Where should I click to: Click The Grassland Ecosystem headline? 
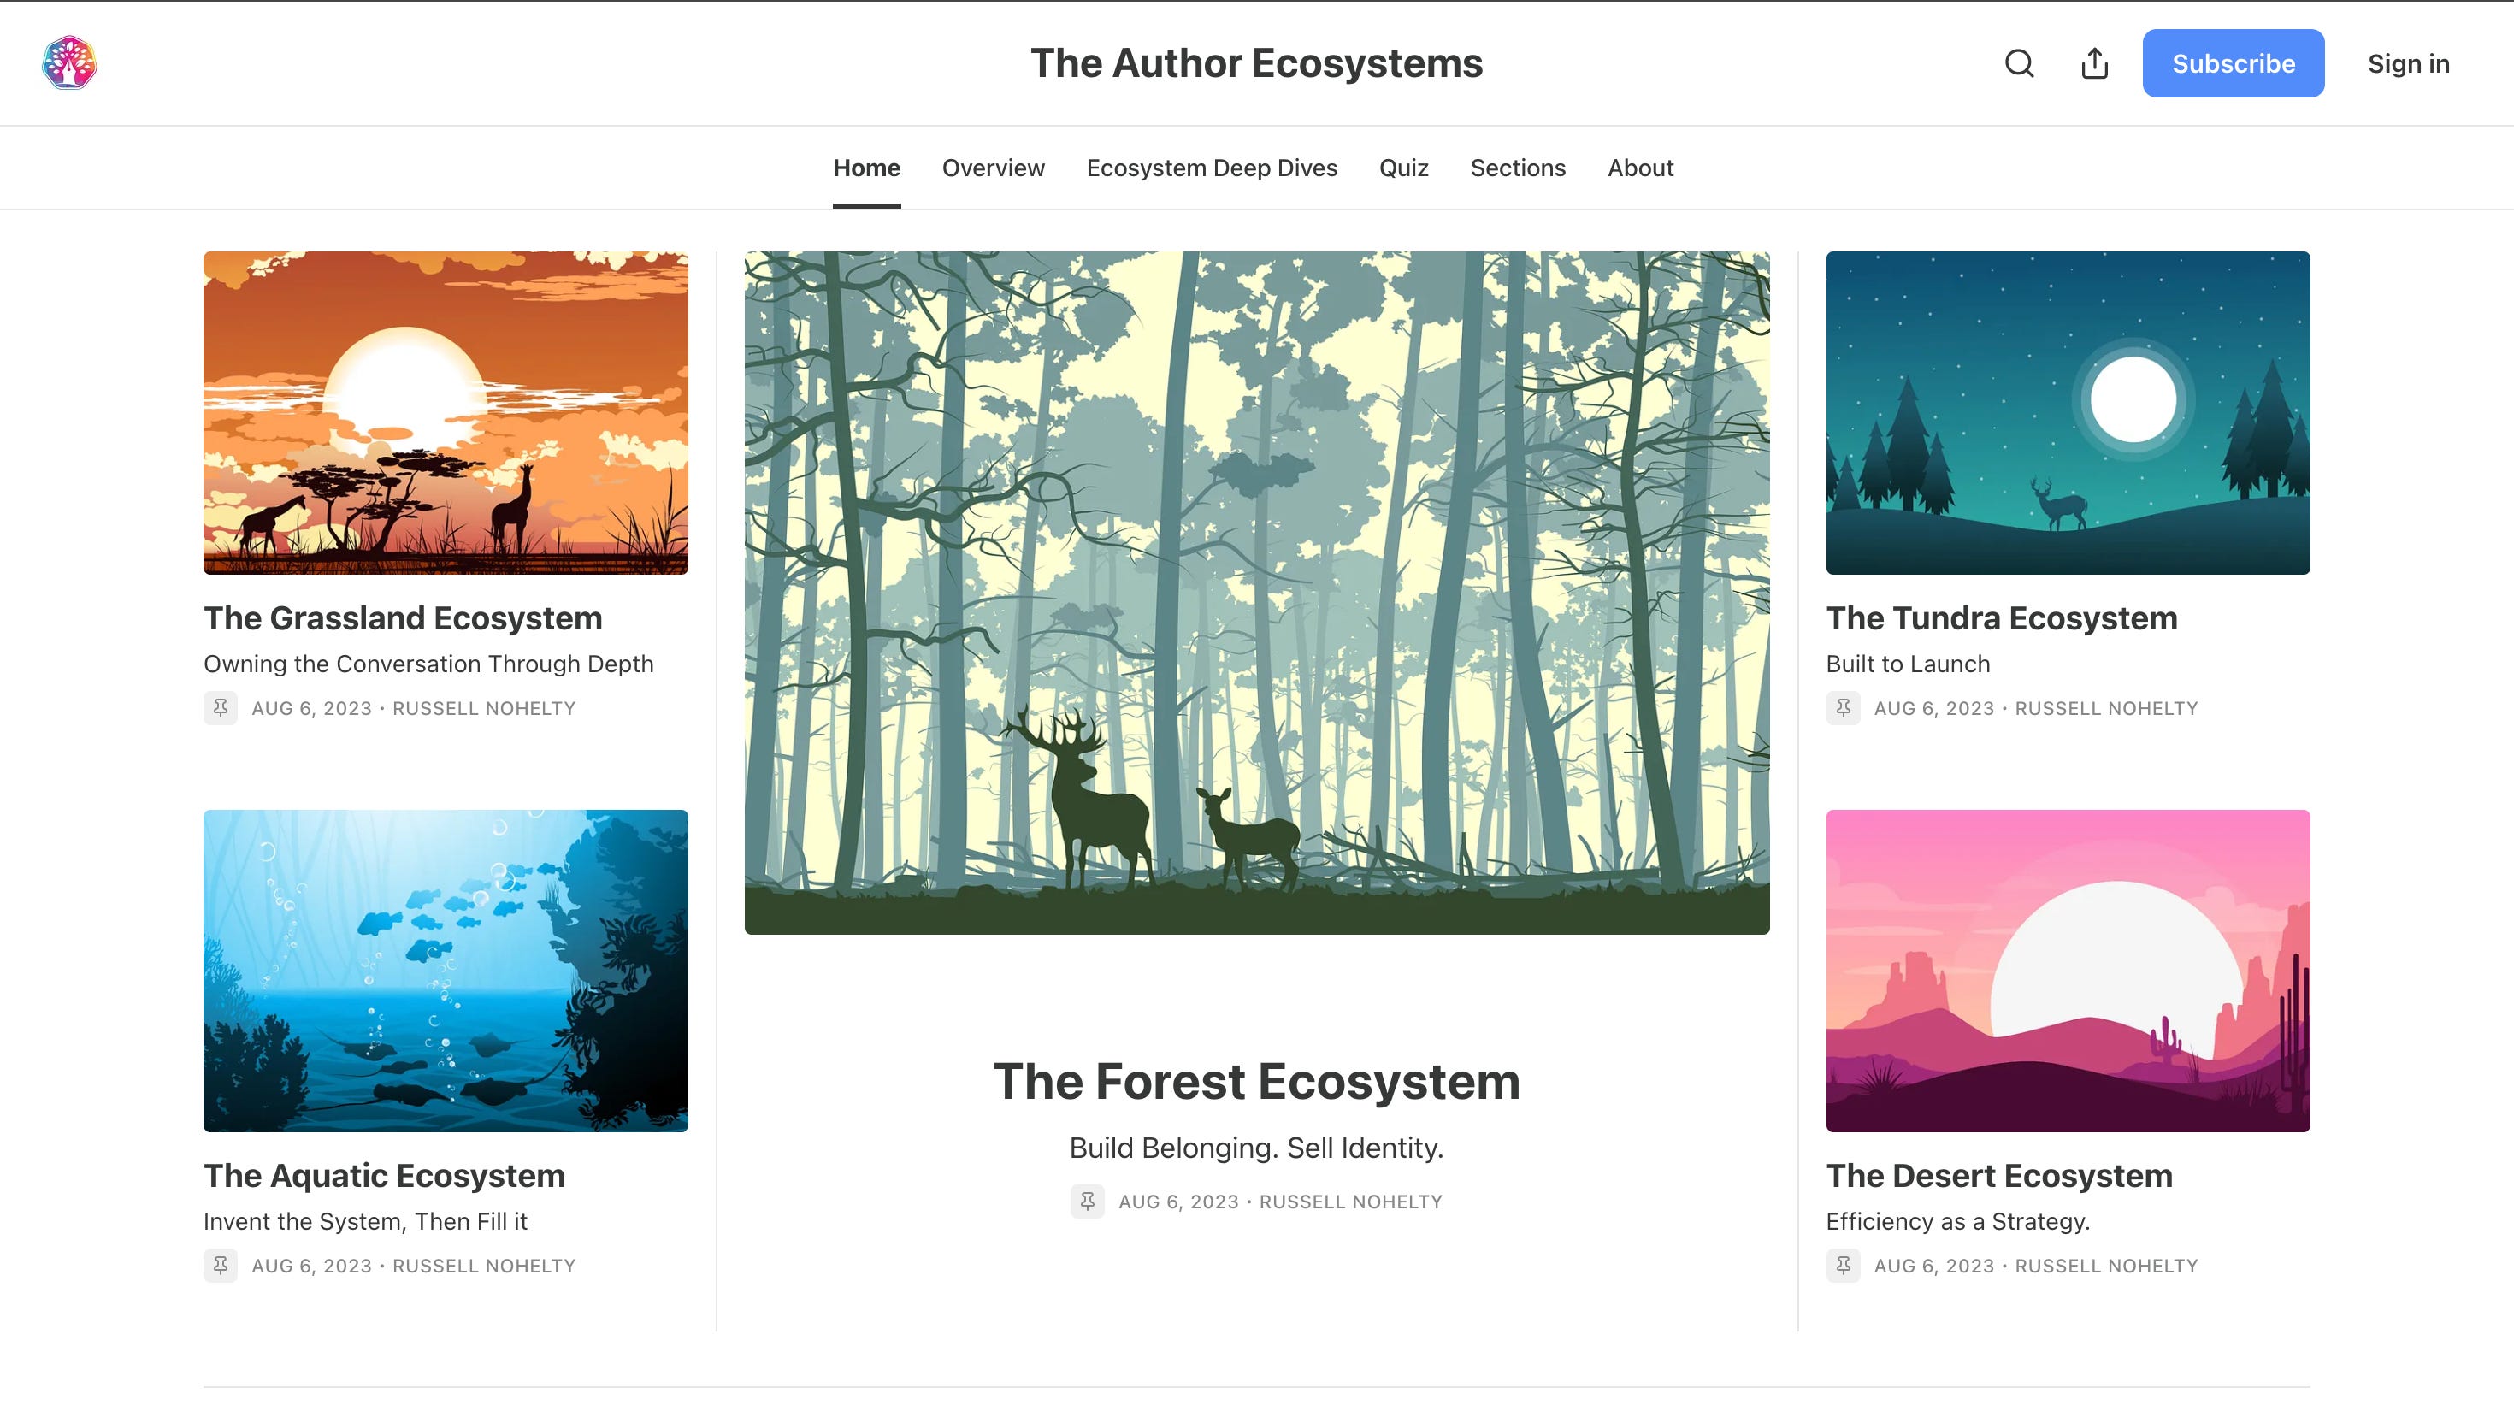click(403, 617)
